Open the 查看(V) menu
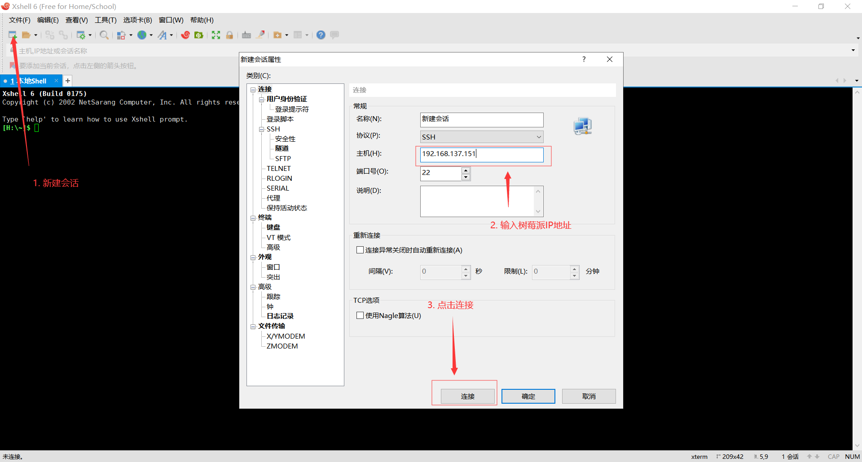The width and height of the screenshot is (862, 462). coord(76,20)
